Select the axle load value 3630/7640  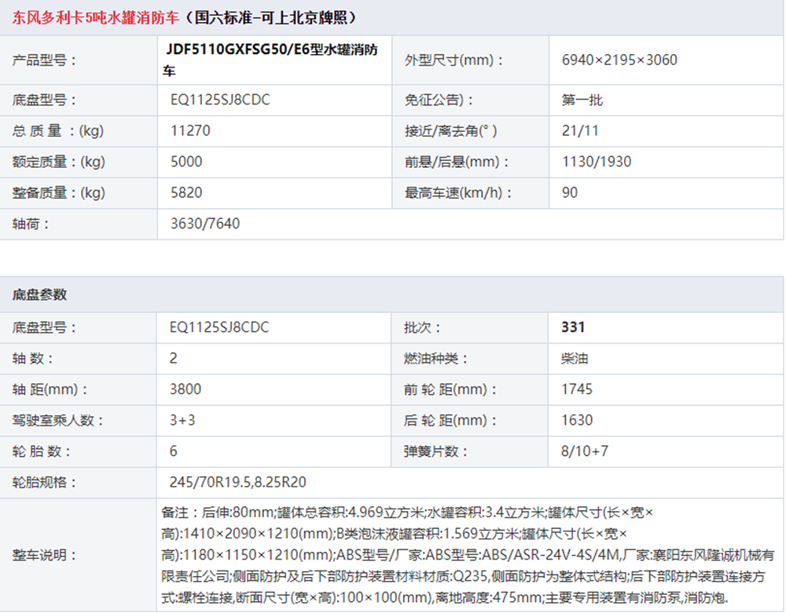(205, 224)
